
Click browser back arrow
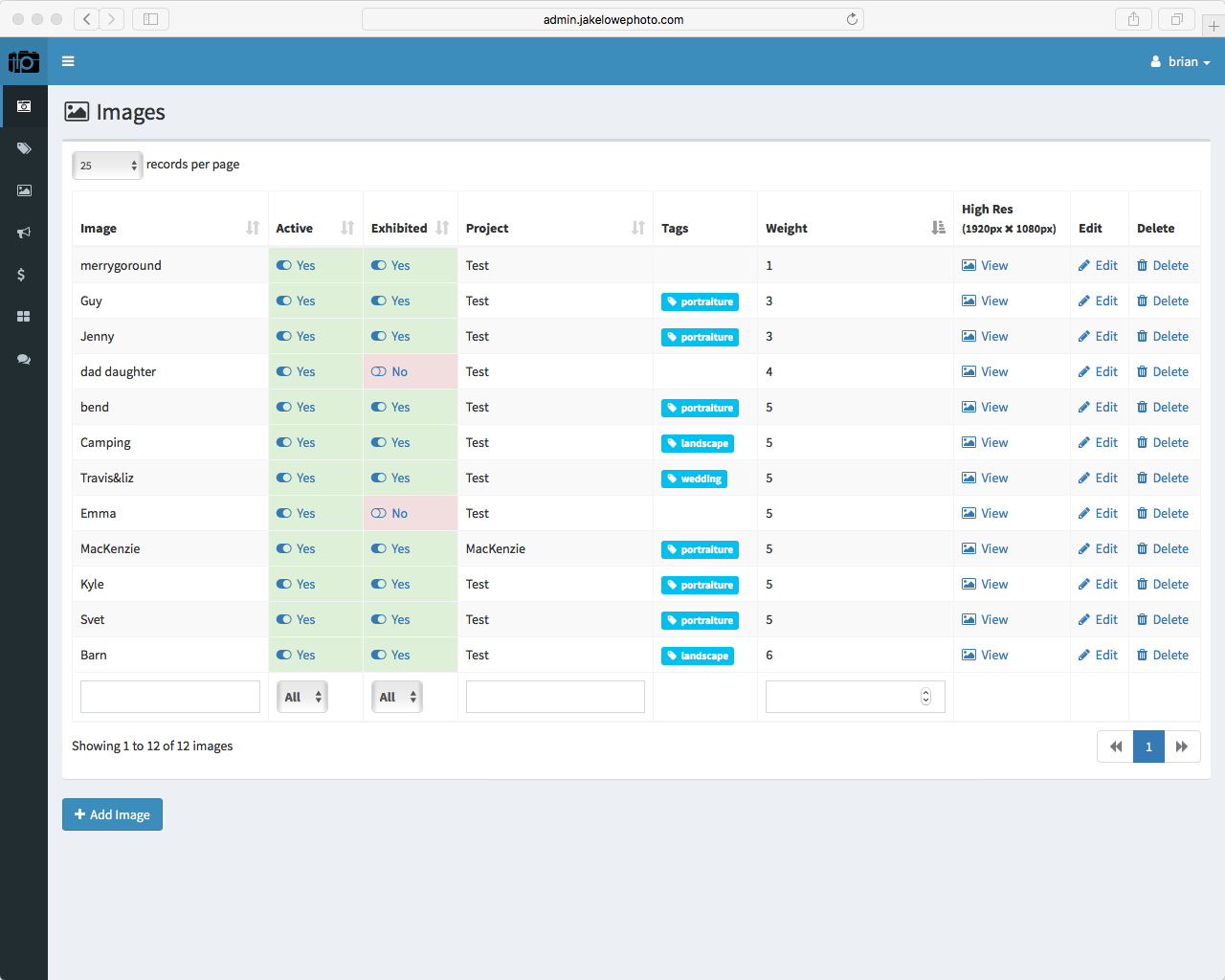pos(86,19)
